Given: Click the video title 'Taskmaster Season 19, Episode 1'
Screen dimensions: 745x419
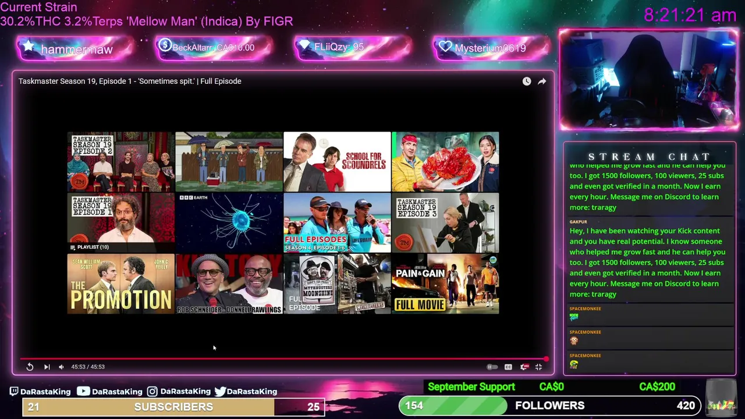Looking at the screenshot, I should point(130,81).
